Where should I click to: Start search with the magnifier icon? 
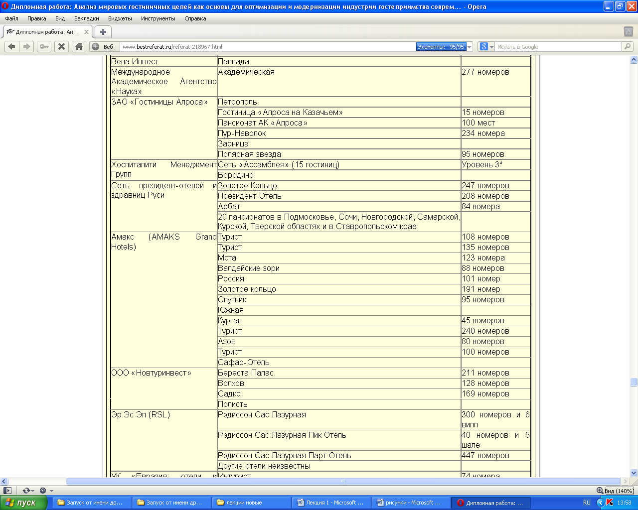tap(628, 46)
